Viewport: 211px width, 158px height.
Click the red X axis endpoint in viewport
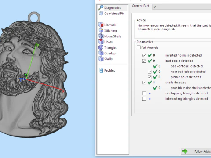coord(63,91)
